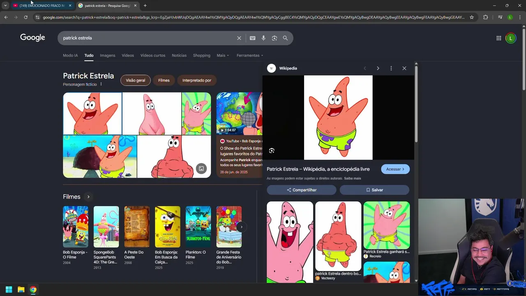The height and width of the screenshot is (296, 526).
Task: Open large Patrick image in Wikipedia panel
Action: click(338, 117)
